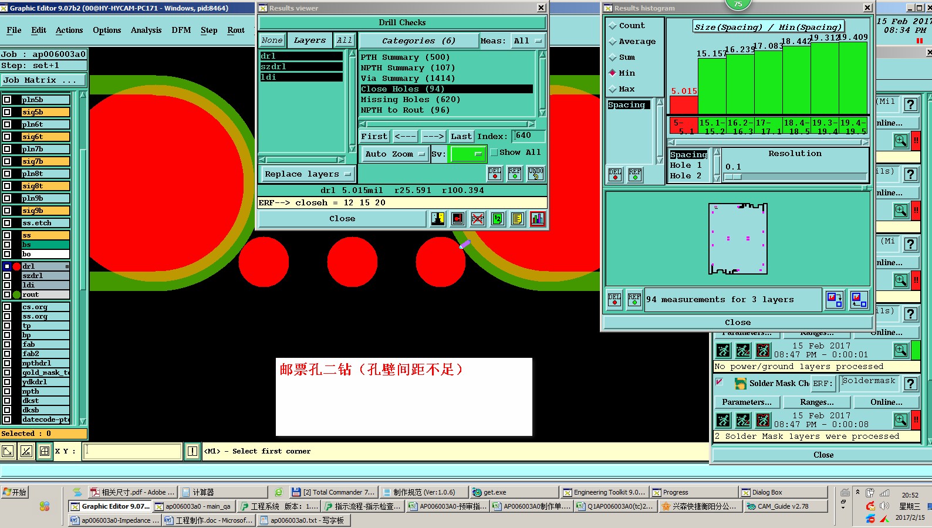Click DEL icon below Spacing list in histogram
932x528 pixels.
point(615,175)
